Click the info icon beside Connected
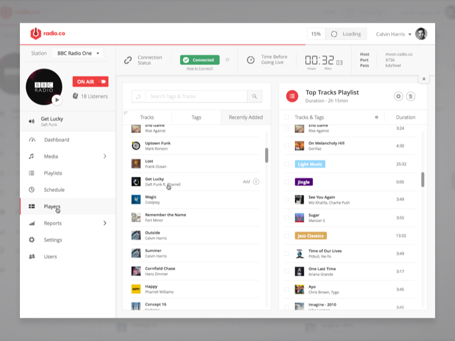This screenshot has height=341, width=455. click(x=227, y=60)
